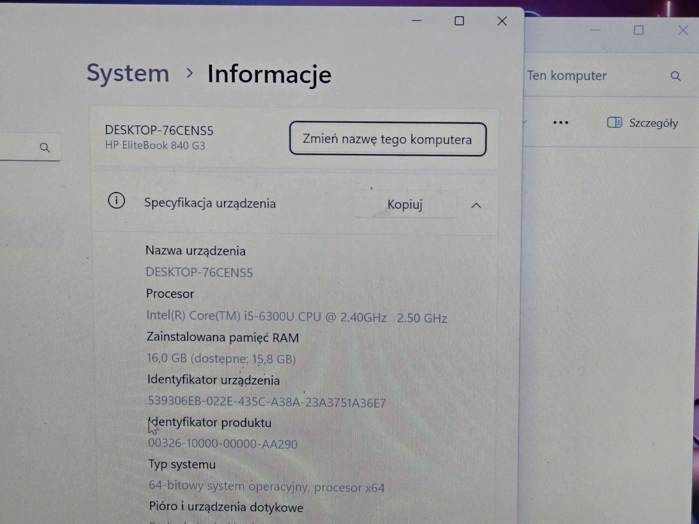Click the Identyfikator produktu label

[x=210, y=423]
